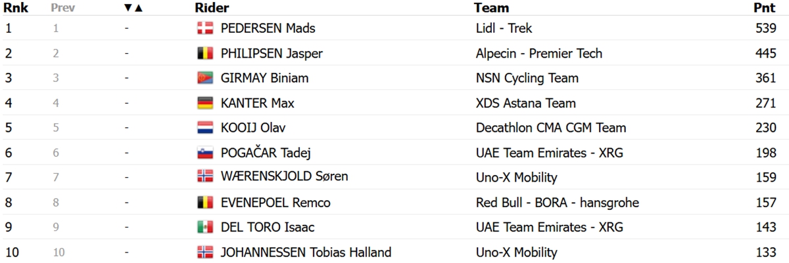Open the Lidl - Trek team page

pyautogui.click(x=504, y=28)
